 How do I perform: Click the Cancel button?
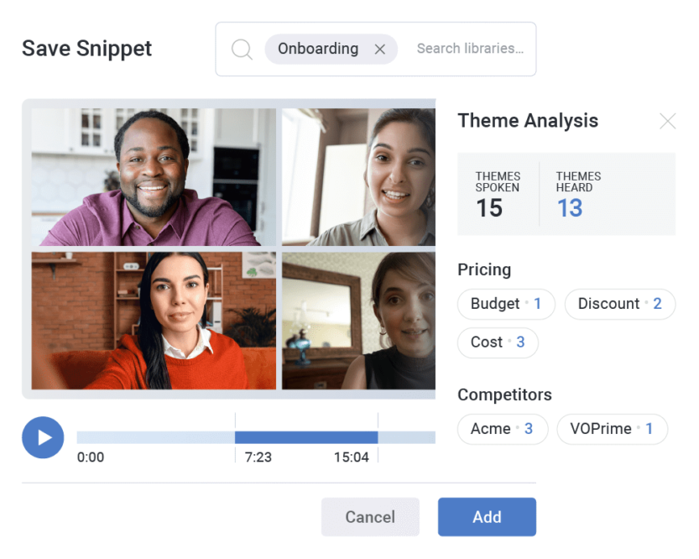click(x=370, y=517)
